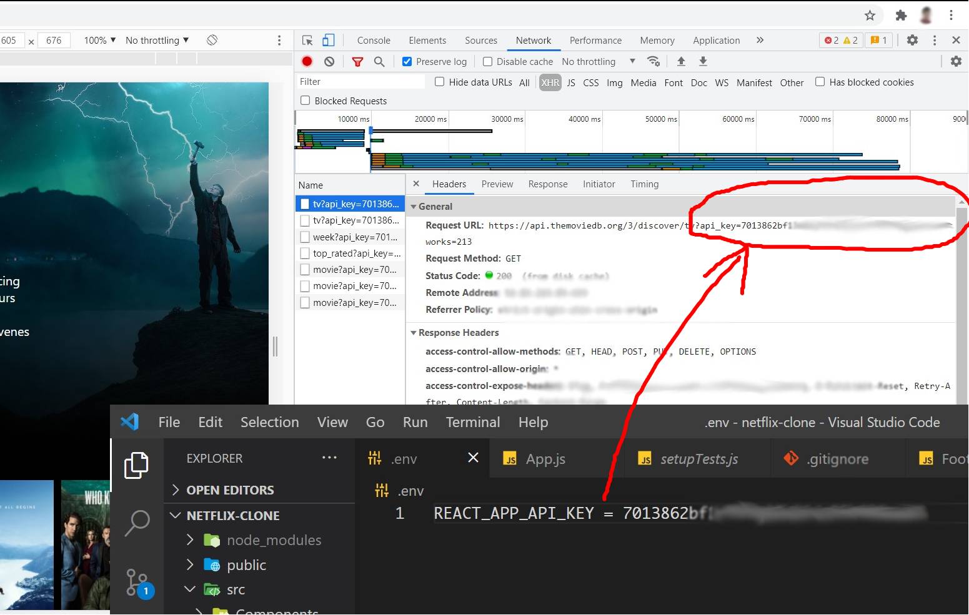This screenshot has height=615, width=969.
Task: Toggle Preserve log checkbox
Action: pyautogui.click(x=407, y=61)
